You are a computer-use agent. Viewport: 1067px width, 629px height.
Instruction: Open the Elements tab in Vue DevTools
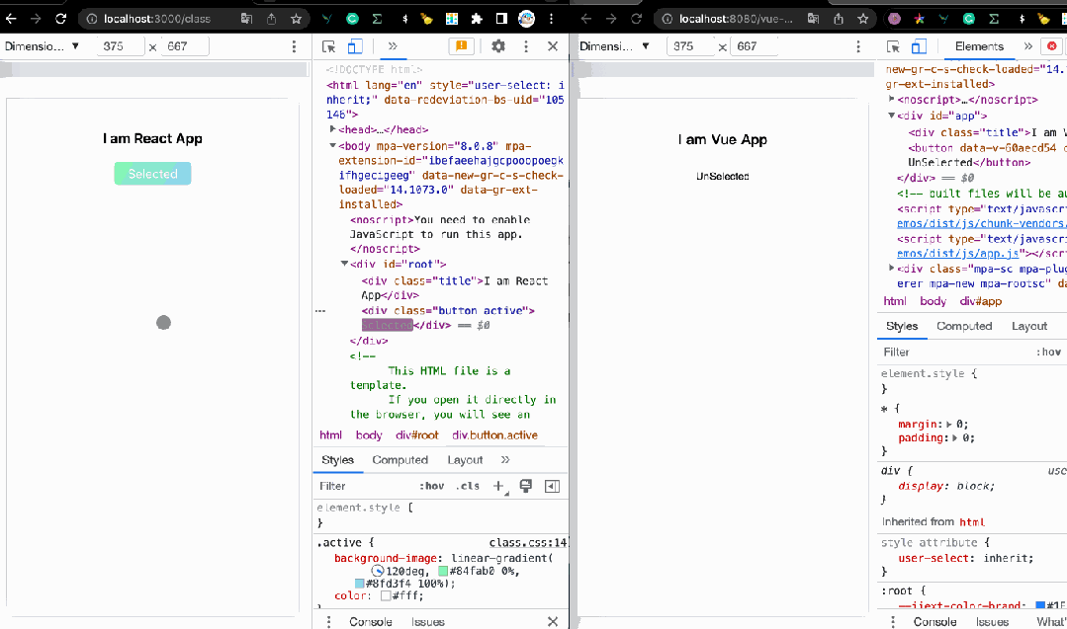(979, 46)
